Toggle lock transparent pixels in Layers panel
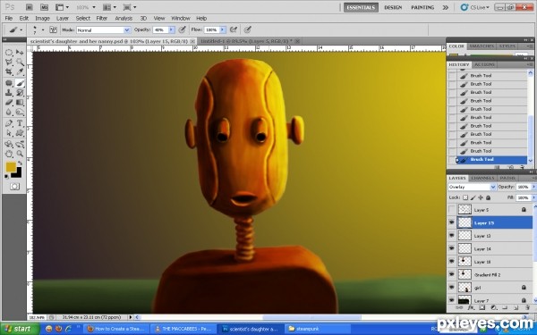The height and width of the screenshot is (335, 537). coord(465,197)
